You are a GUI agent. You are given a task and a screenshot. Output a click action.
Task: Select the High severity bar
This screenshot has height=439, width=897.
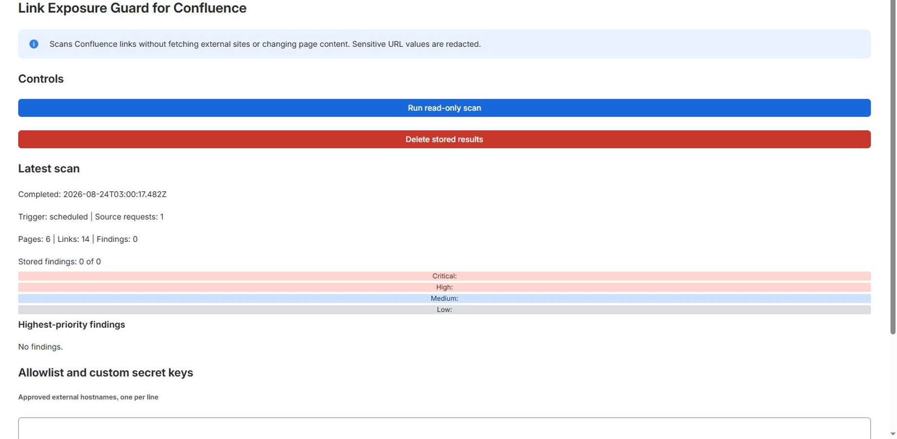pyautogui.click(x=444, y=287)
